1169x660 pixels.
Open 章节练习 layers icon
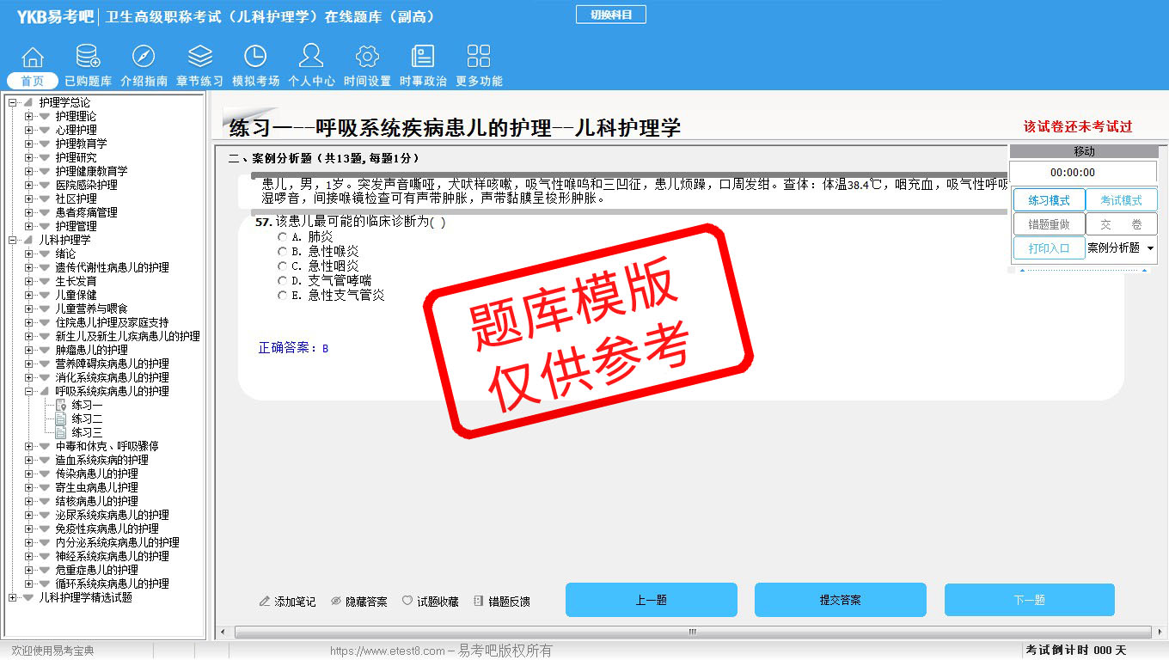[x=199, y=57]
